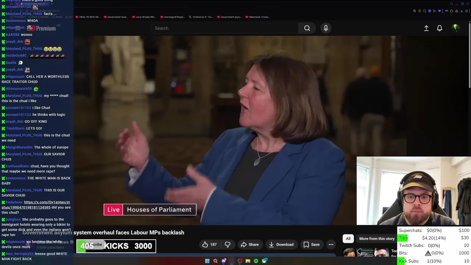Click the suggested video thumbnail under All
The image size is (471, 265).
tap(366, 253)
